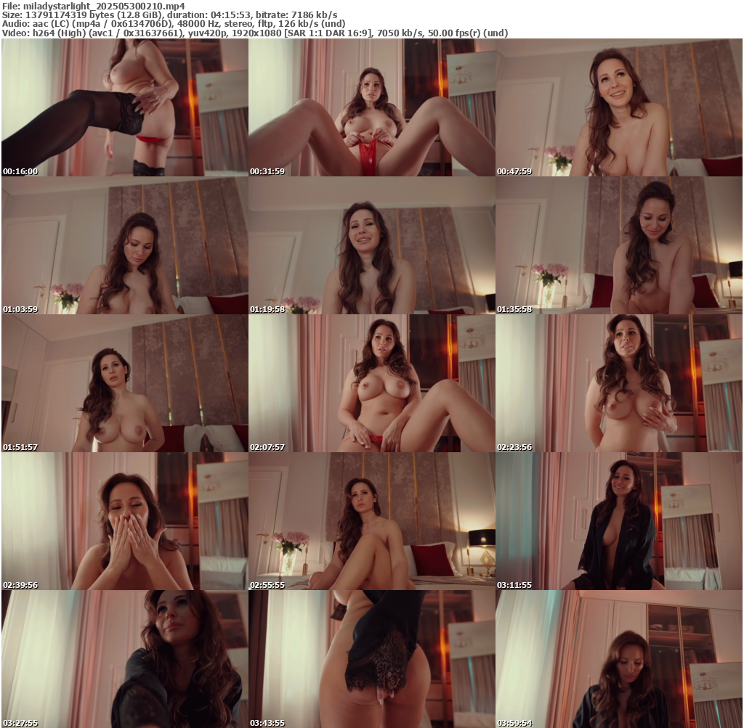This screenshot has width=744, height=728.
Task: Pick the thumbnail stamped 01:51:57
Action: [x=125, y=383]
